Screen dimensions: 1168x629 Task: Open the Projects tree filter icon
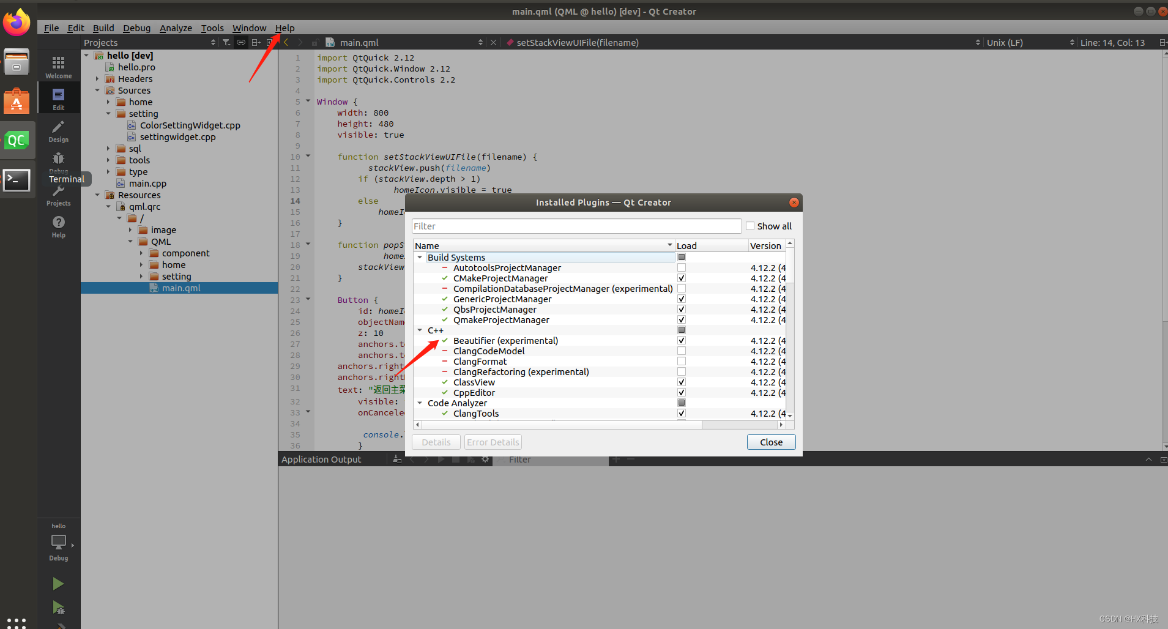(x=226, y=42)
